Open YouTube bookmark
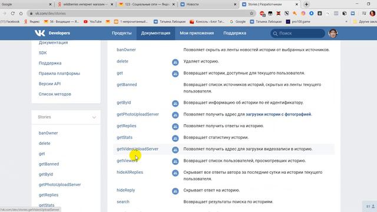 (93, 22)
